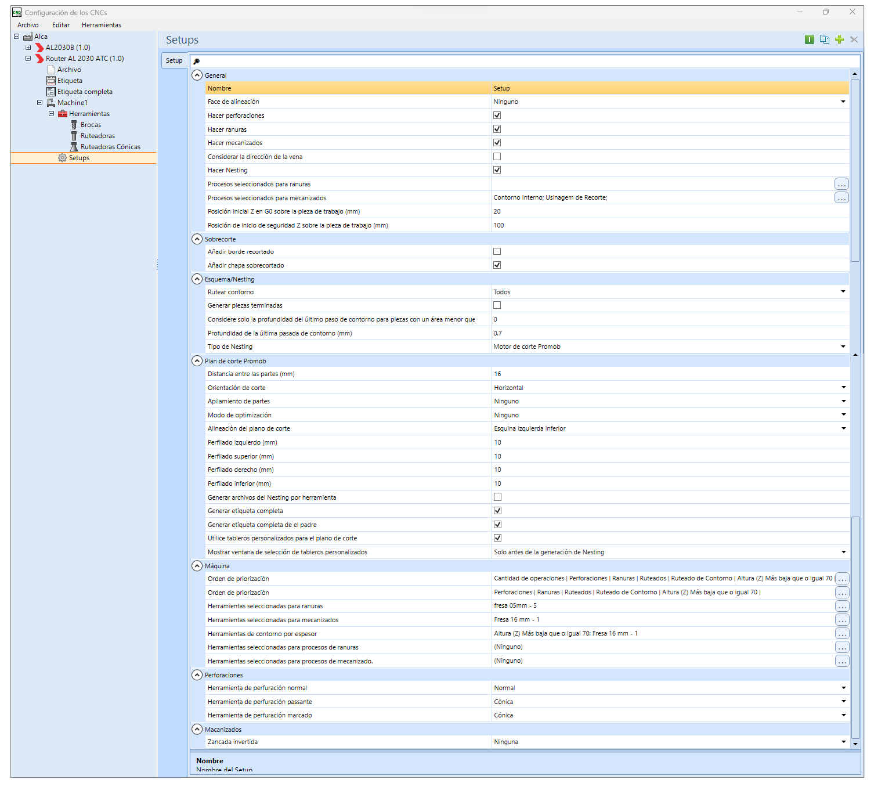Click the red arrow icon beside AL2030B
This screenshot has height=812, width=885.
[39, 48]
